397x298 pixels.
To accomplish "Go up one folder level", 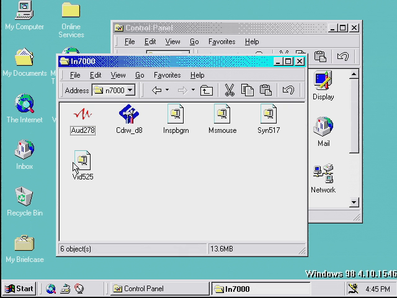I will [x=207, y=90].
